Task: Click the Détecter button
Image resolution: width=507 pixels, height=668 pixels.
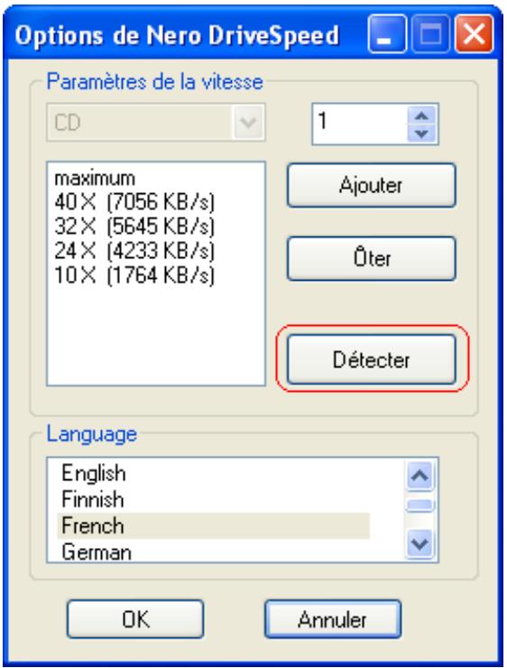Action: (371, 359)
